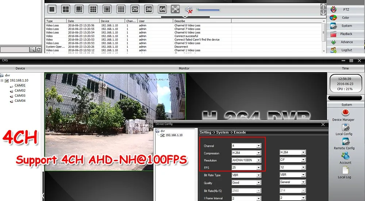Sort log by Device column header

point(112,21)
